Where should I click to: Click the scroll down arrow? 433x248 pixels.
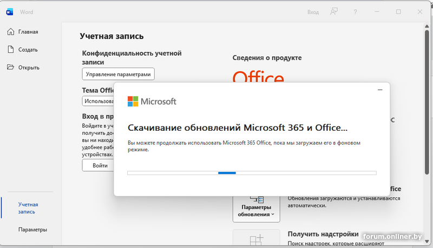pos(427,242)
